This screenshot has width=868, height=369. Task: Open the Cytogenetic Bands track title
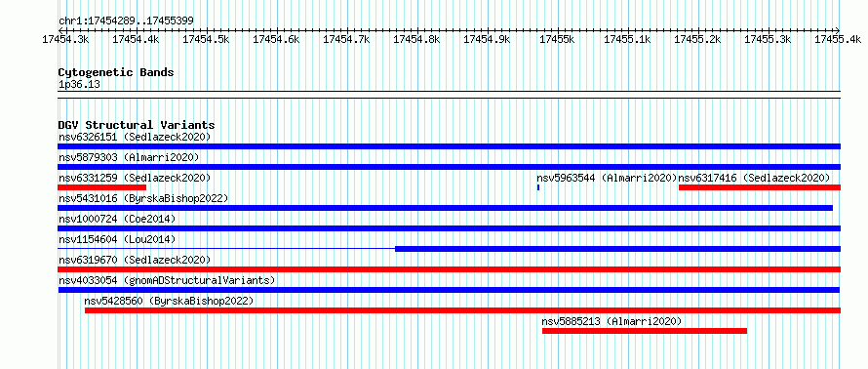tap(116, 72)
